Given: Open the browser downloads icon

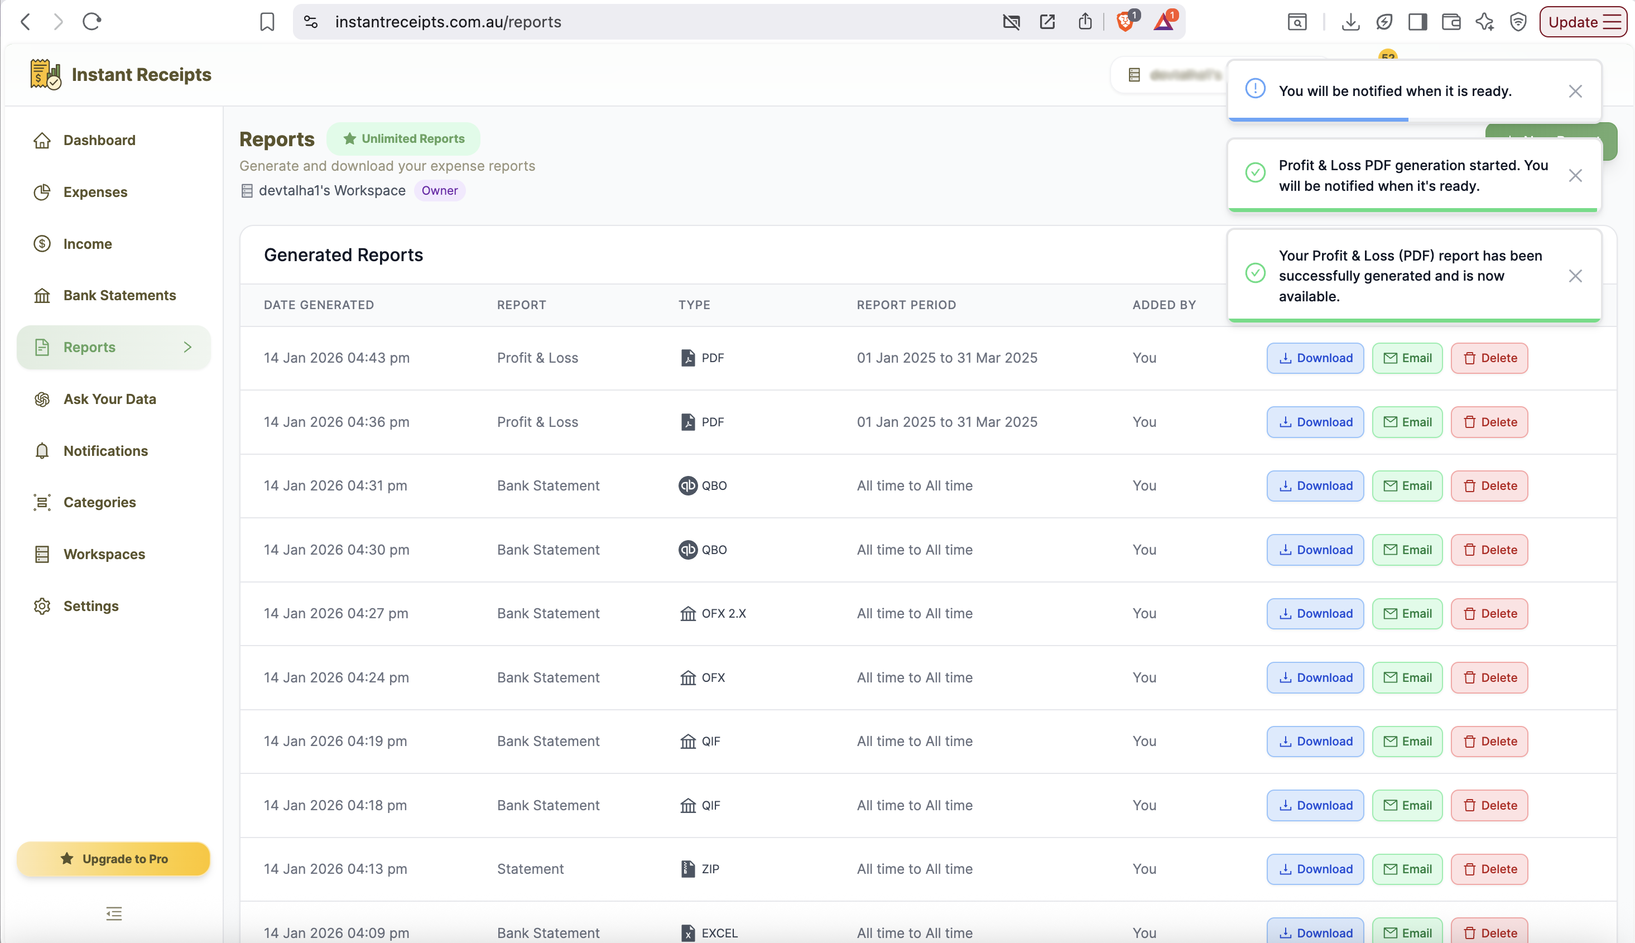Looking at the screenshot, I should [x=1350, y=22].
